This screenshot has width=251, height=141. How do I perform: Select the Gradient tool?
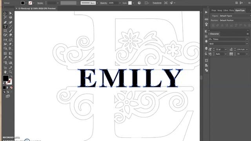(x=11, y=53)
